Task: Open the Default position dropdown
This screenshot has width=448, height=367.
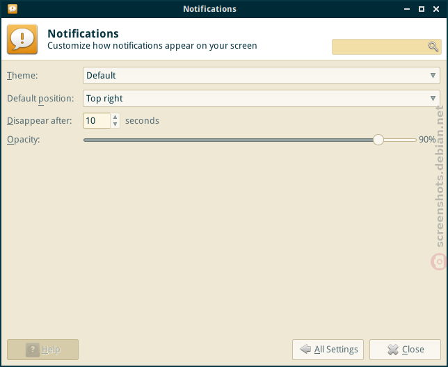Action: [x=261, y=99]
